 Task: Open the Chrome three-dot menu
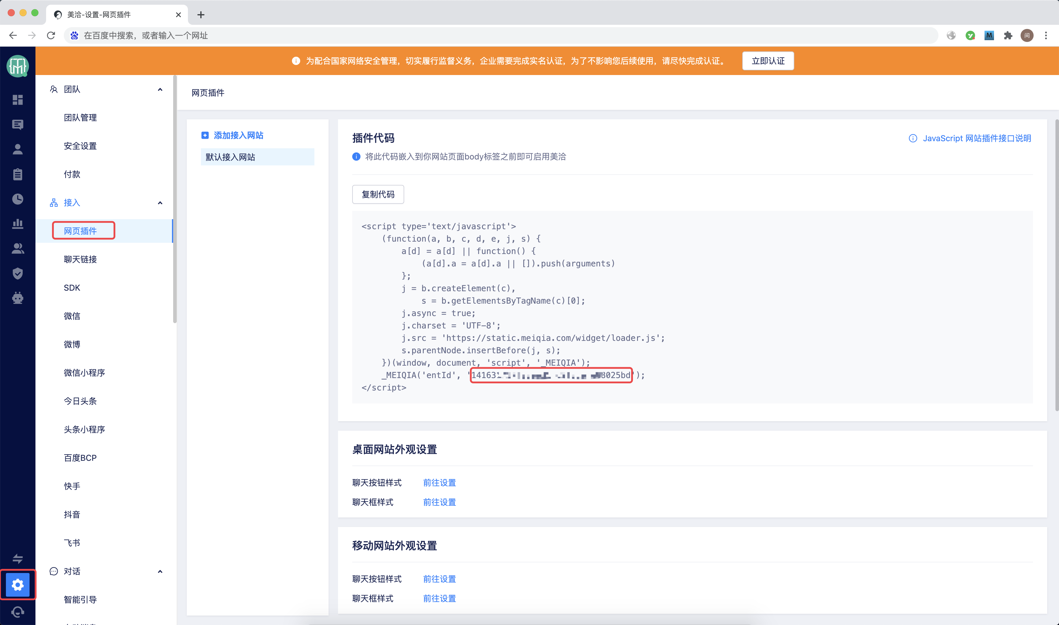1045,35
